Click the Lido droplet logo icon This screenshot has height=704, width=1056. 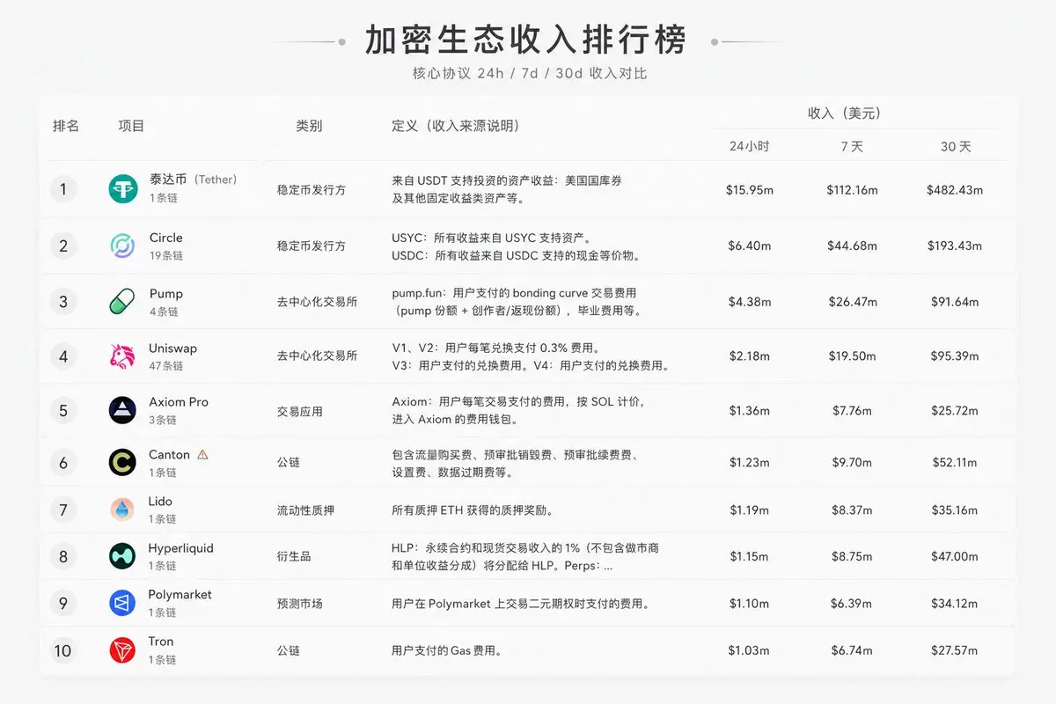[123, 510]
